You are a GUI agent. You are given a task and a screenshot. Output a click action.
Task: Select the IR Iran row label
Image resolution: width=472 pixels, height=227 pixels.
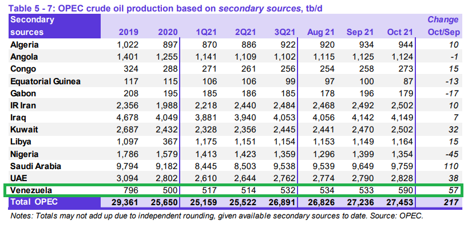coord(24,105)
